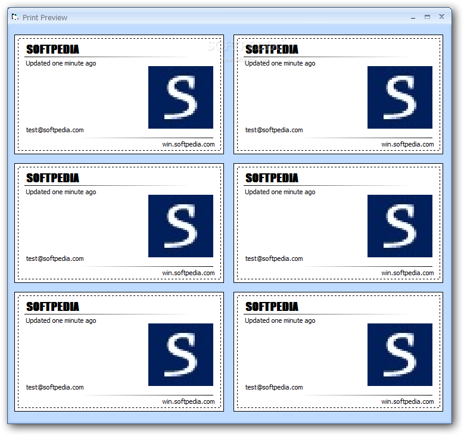
Task: Click test@softpedia.com on bottom-left card
Action: [x=55, y=387]
